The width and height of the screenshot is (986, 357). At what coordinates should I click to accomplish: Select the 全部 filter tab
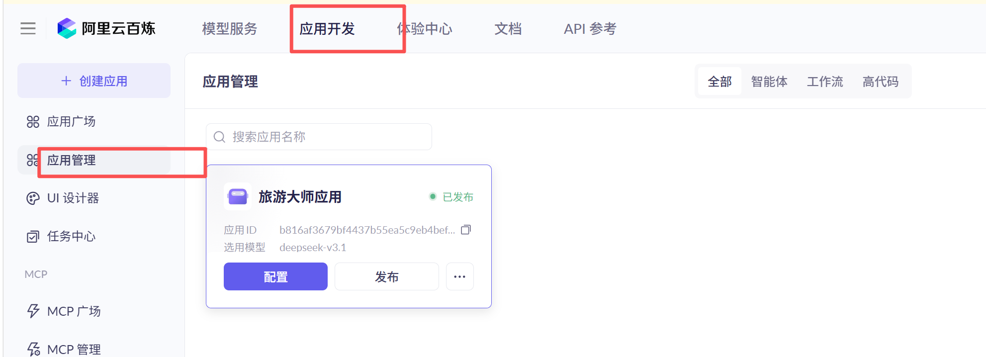(719, 81)
